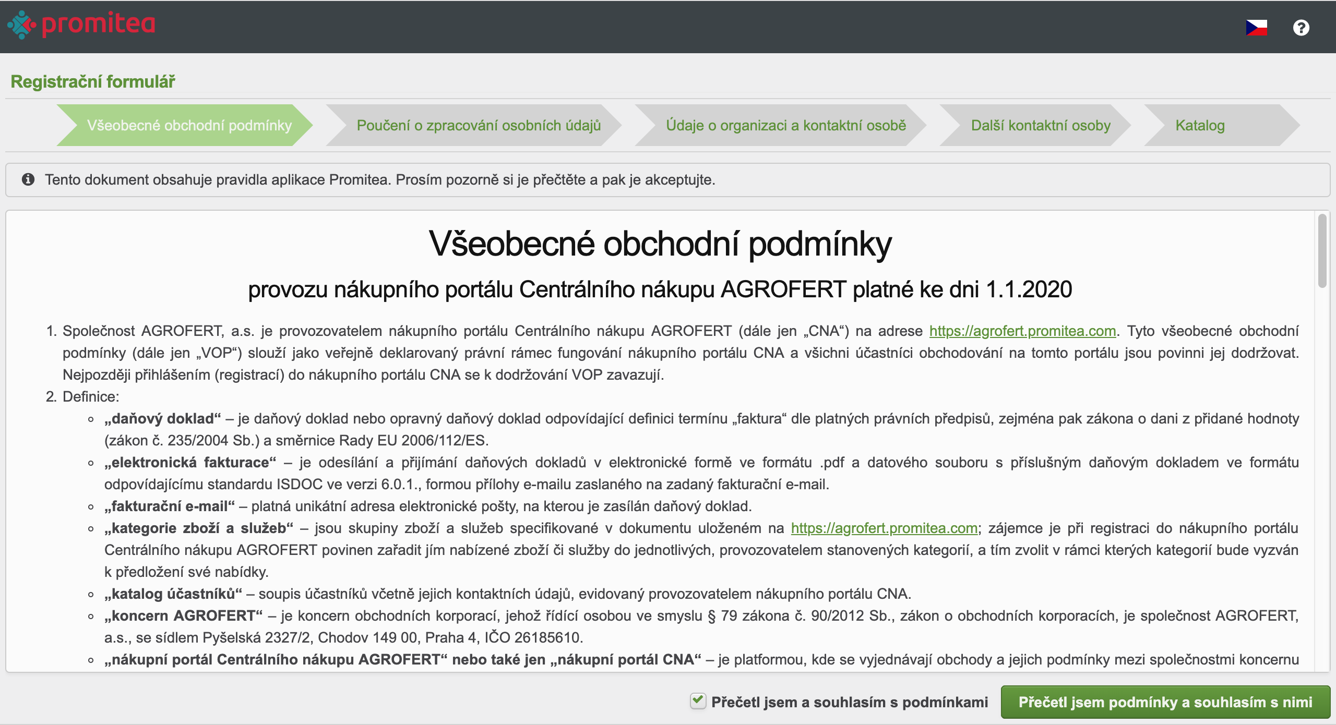
Task: Open agrofert.promitea.com link in paragraph 1
Action: point(1022,331)
